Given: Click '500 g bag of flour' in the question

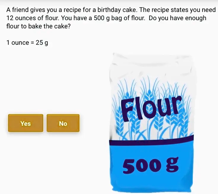Looking at the screenshot, I should pos(119,18).
